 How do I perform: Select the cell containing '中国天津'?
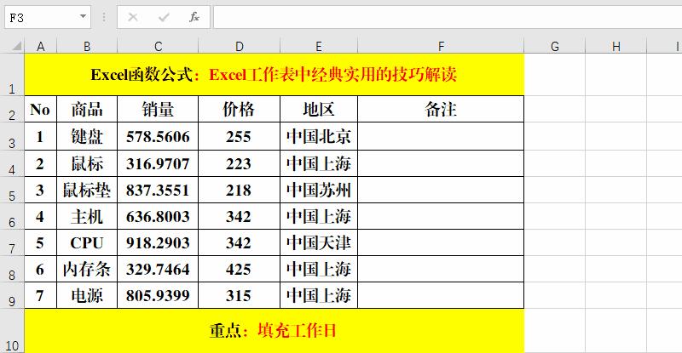click(x=319, y=242)
